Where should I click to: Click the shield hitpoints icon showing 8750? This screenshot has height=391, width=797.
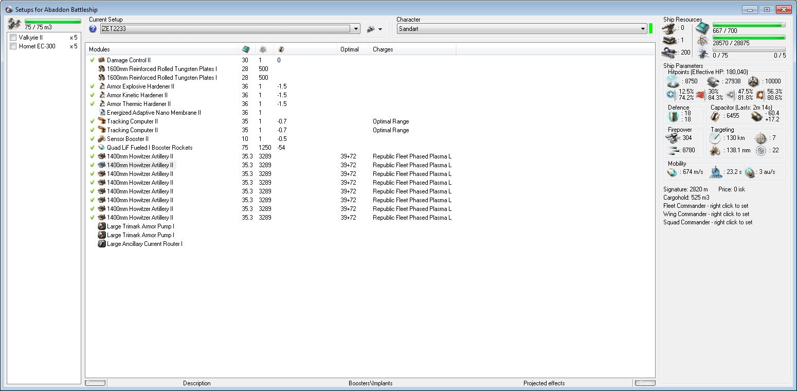673,81
